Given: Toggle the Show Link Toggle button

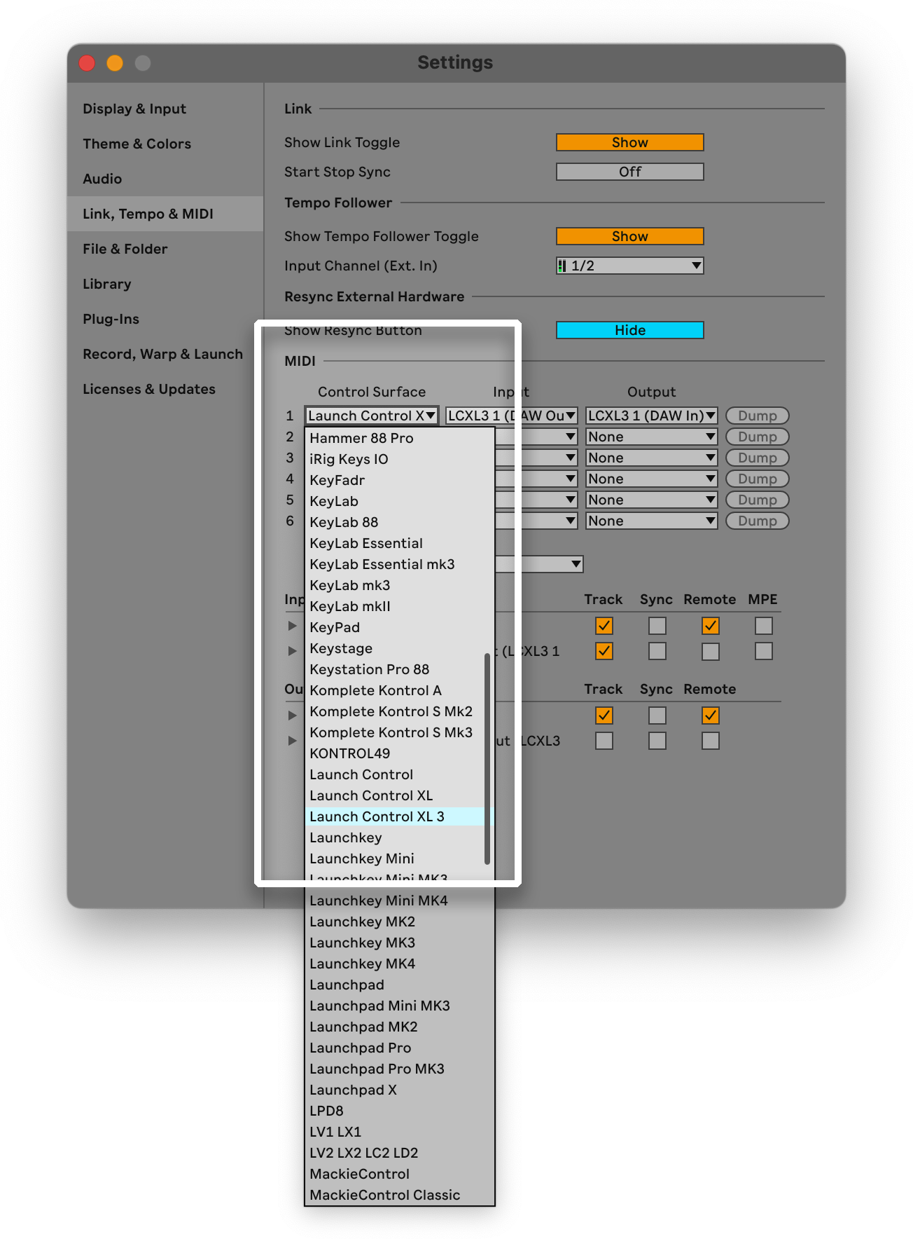Looking at the screenshot, I should click(630, 142).
